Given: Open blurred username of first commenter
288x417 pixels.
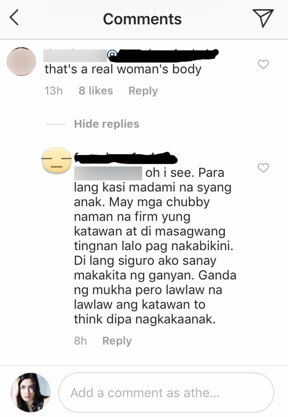Looking at the screenshot, I should [x=76, y=56].
